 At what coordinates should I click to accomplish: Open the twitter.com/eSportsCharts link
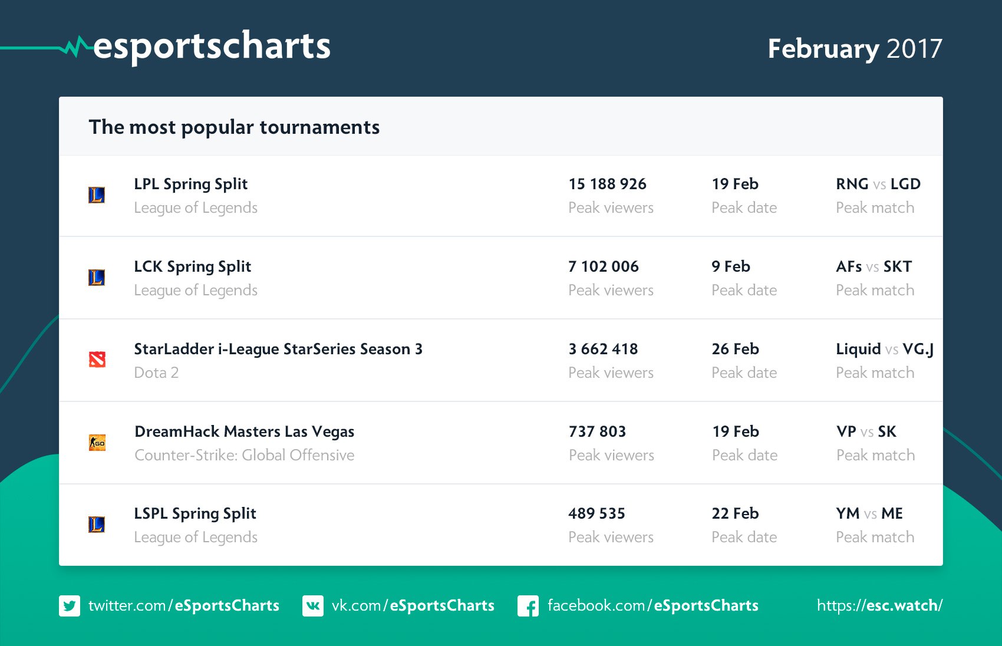click(183, 606)
